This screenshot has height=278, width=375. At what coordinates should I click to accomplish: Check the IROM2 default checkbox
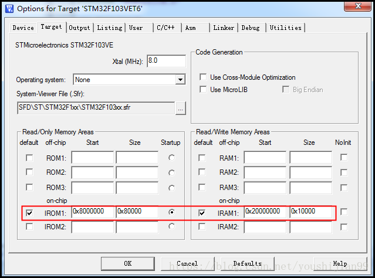click(29, 226)
